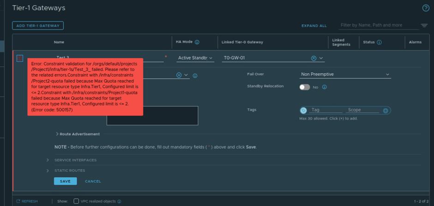Click the Add Tier-1 Gateway button
The width and height of the screenshot is (434, 206).
tap(38, 26)
